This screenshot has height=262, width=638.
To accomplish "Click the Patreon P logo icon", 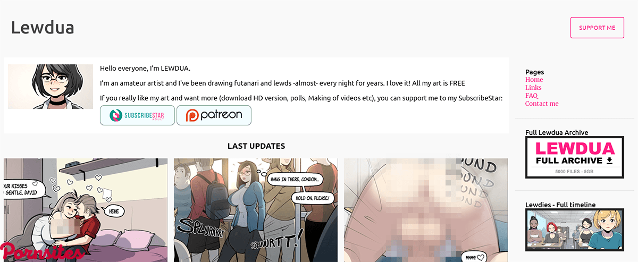I will click(191, 115).
